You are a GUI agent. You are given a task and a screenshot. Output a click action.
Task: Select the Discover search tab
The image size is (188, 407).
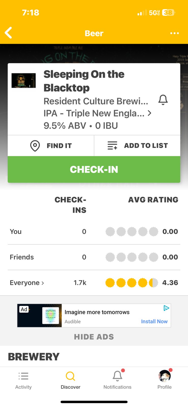click(70, 380)
